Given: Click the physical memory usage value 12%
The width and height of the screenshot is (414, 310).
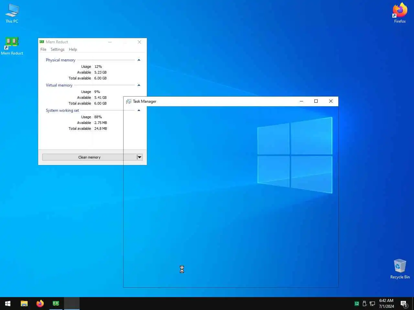Looking at the screenshot, I should pos(98,67).
